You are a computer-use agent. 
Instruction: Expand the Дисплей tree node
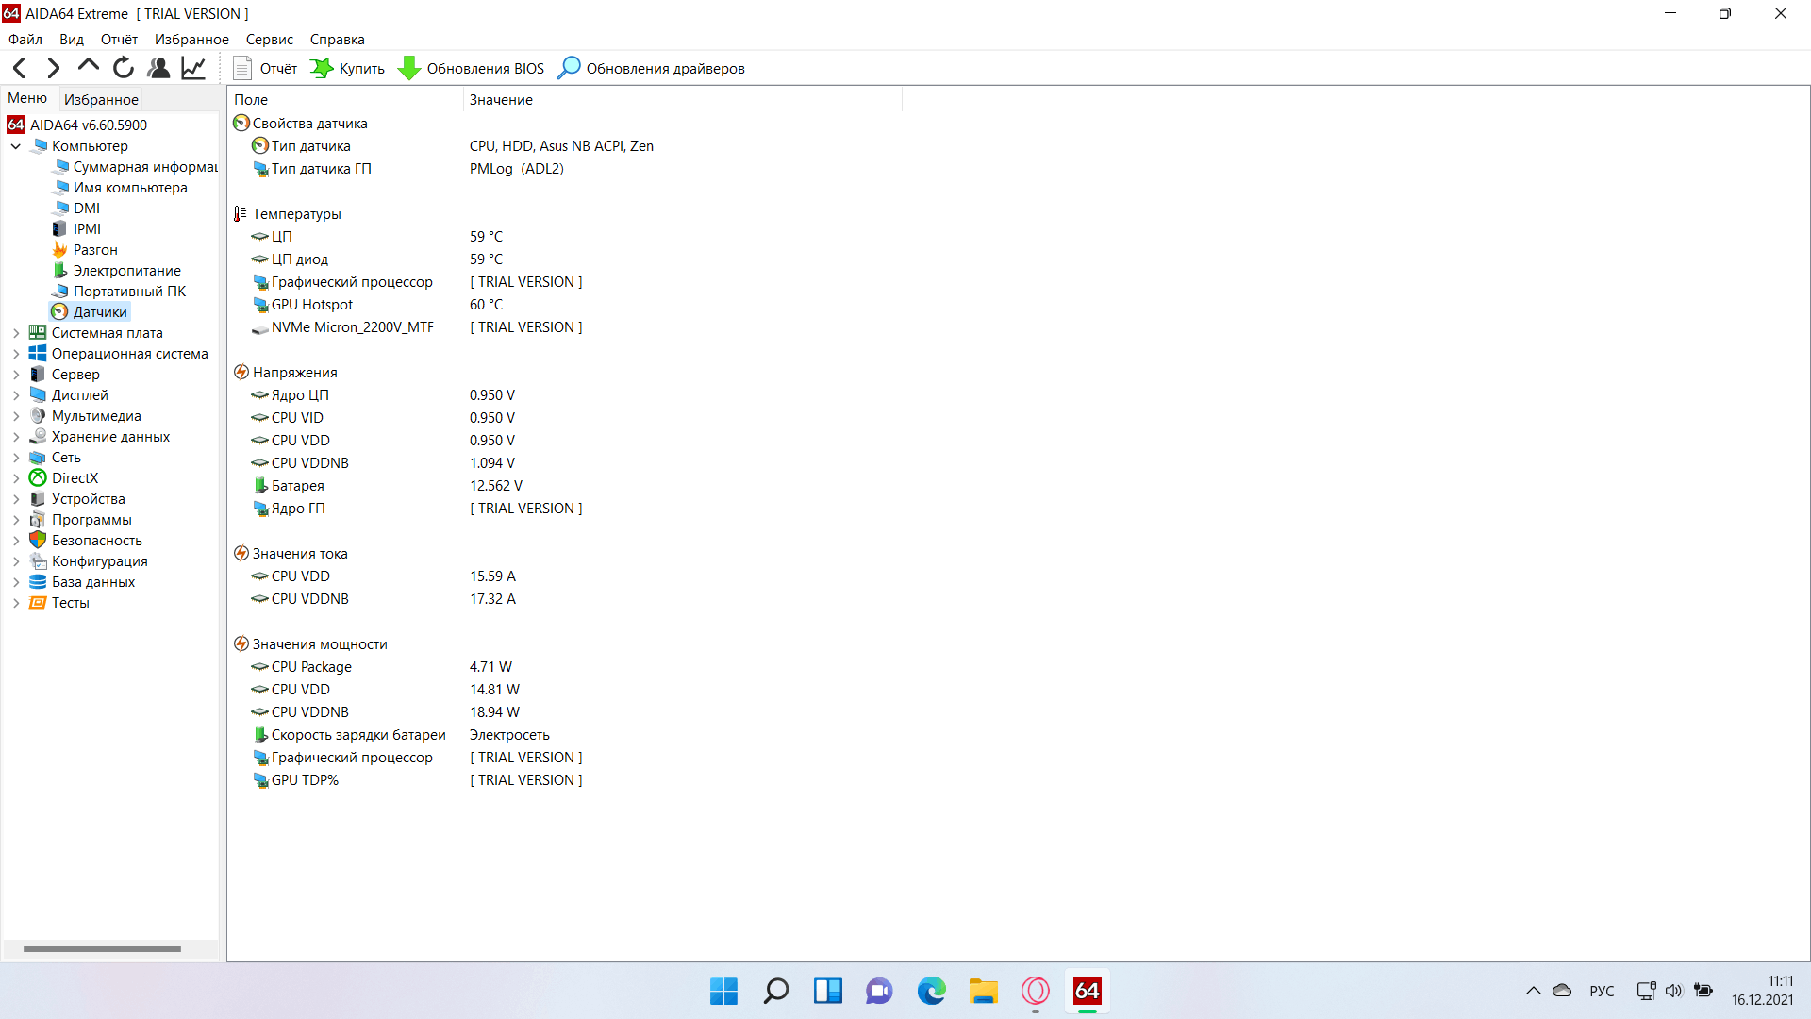point(16,395)
